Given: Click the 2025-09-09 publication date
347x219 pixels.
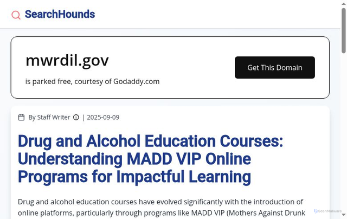Looking at the screenshot, I should pos(103,117).
